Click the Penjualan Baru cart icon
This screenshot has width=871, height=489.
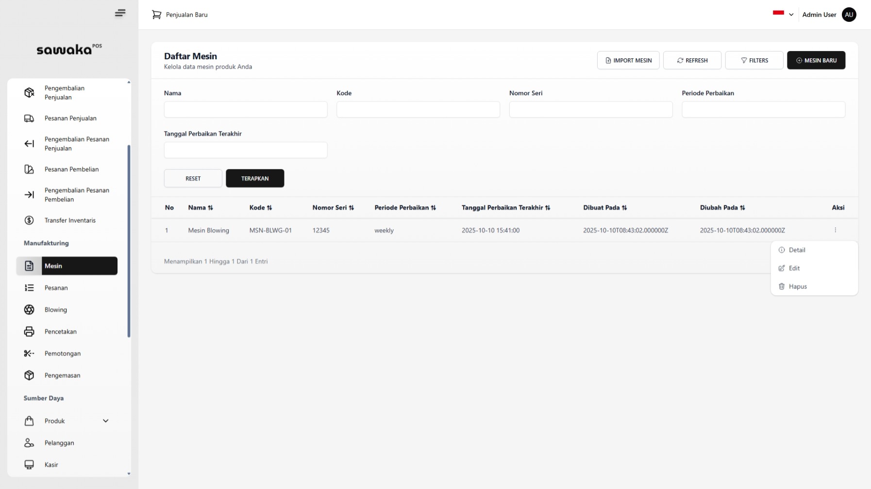click(x=156, y=15)
